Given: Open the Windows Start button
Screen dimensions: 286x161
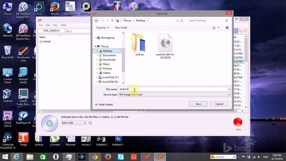Looking at the screenshot, I should tap(5, 157).
